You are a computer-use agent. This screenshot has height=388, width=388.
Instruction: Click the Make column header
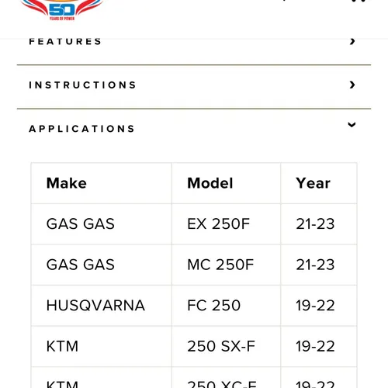point(67,183)
